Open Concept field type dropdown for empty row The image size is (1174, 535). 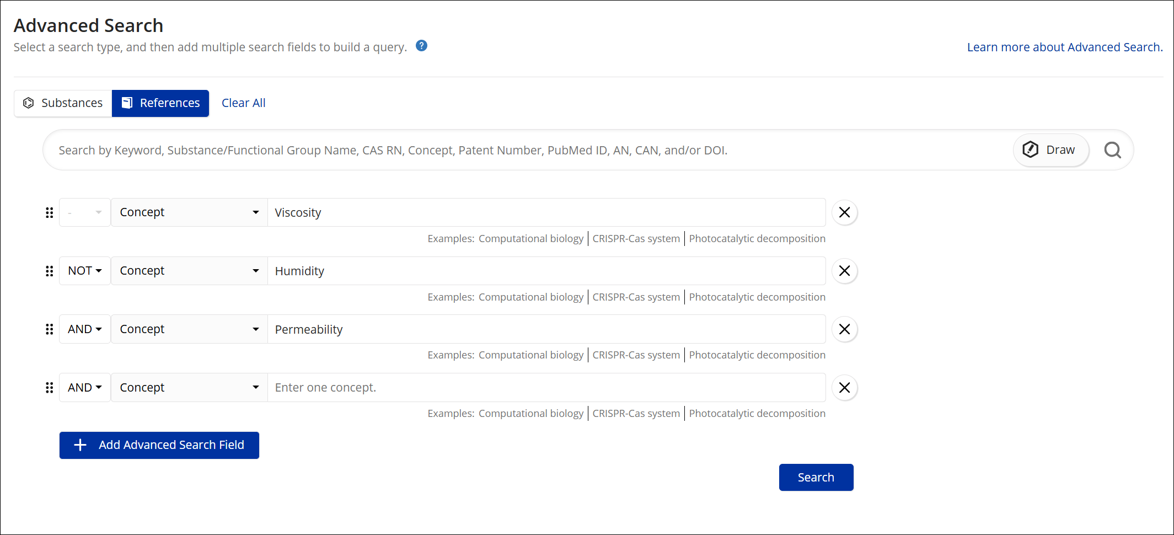tap(189, 388)
